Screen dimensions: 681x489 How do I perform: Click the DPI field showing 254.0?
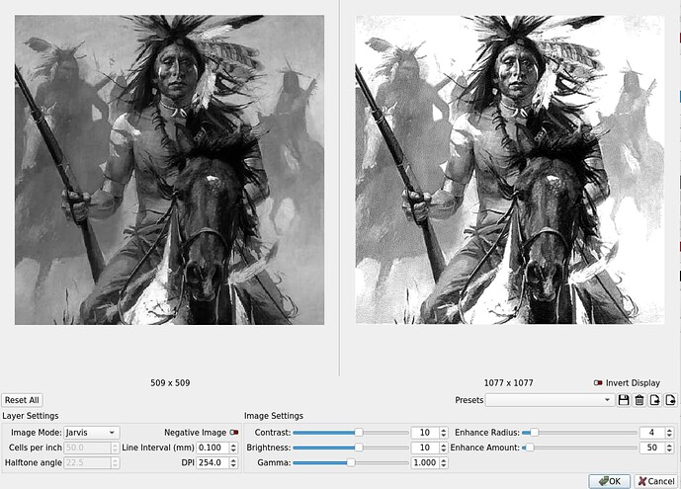213,462
